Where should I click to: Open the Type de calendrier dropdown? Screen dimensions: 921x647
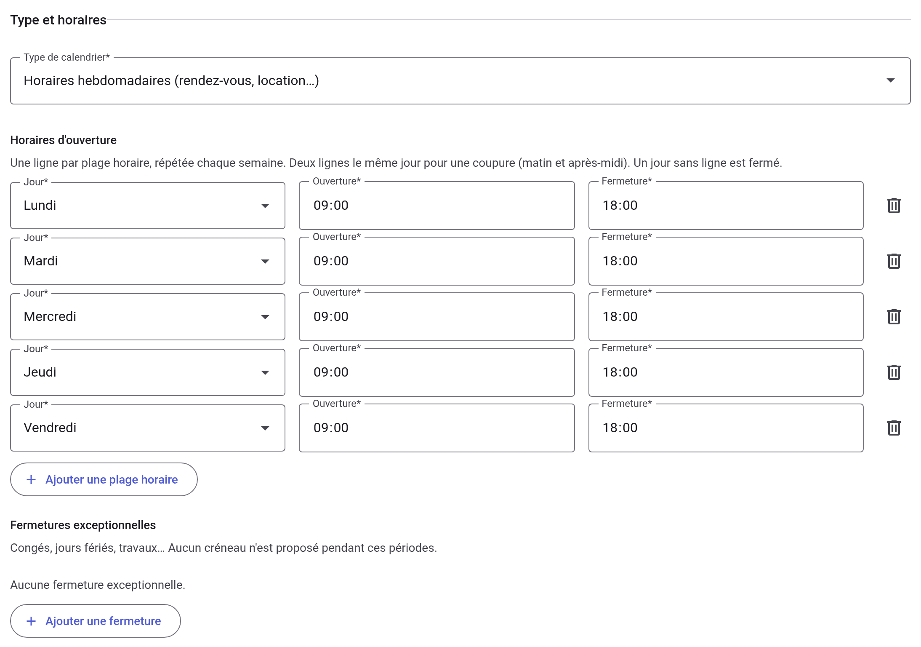tap(460, 81)
